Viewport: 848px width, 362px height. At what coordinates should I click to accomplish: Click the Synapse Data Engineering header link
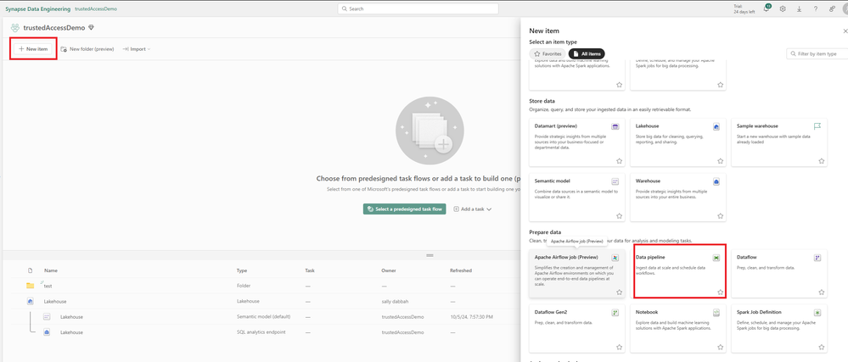tap(38, 9)
